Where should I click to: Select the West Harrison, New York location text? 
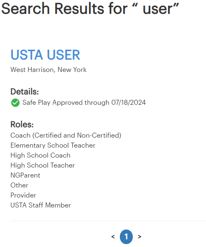pos(49,69)
